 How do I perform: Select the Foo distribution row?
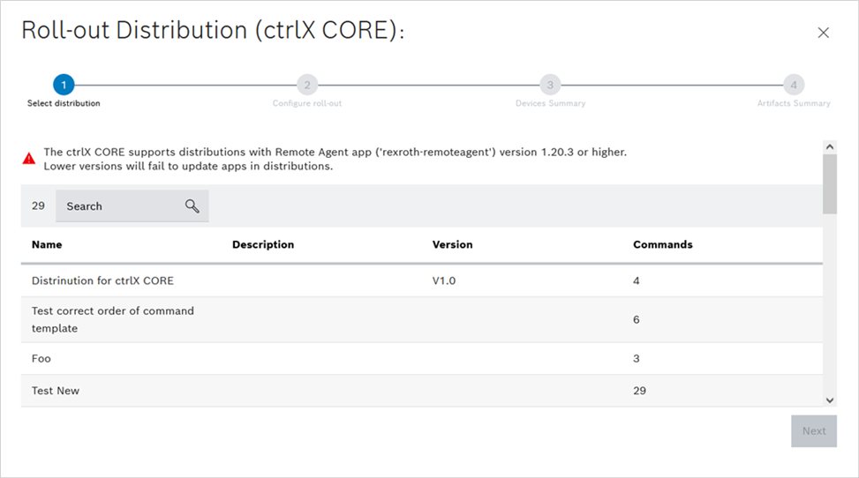(41, 359)
